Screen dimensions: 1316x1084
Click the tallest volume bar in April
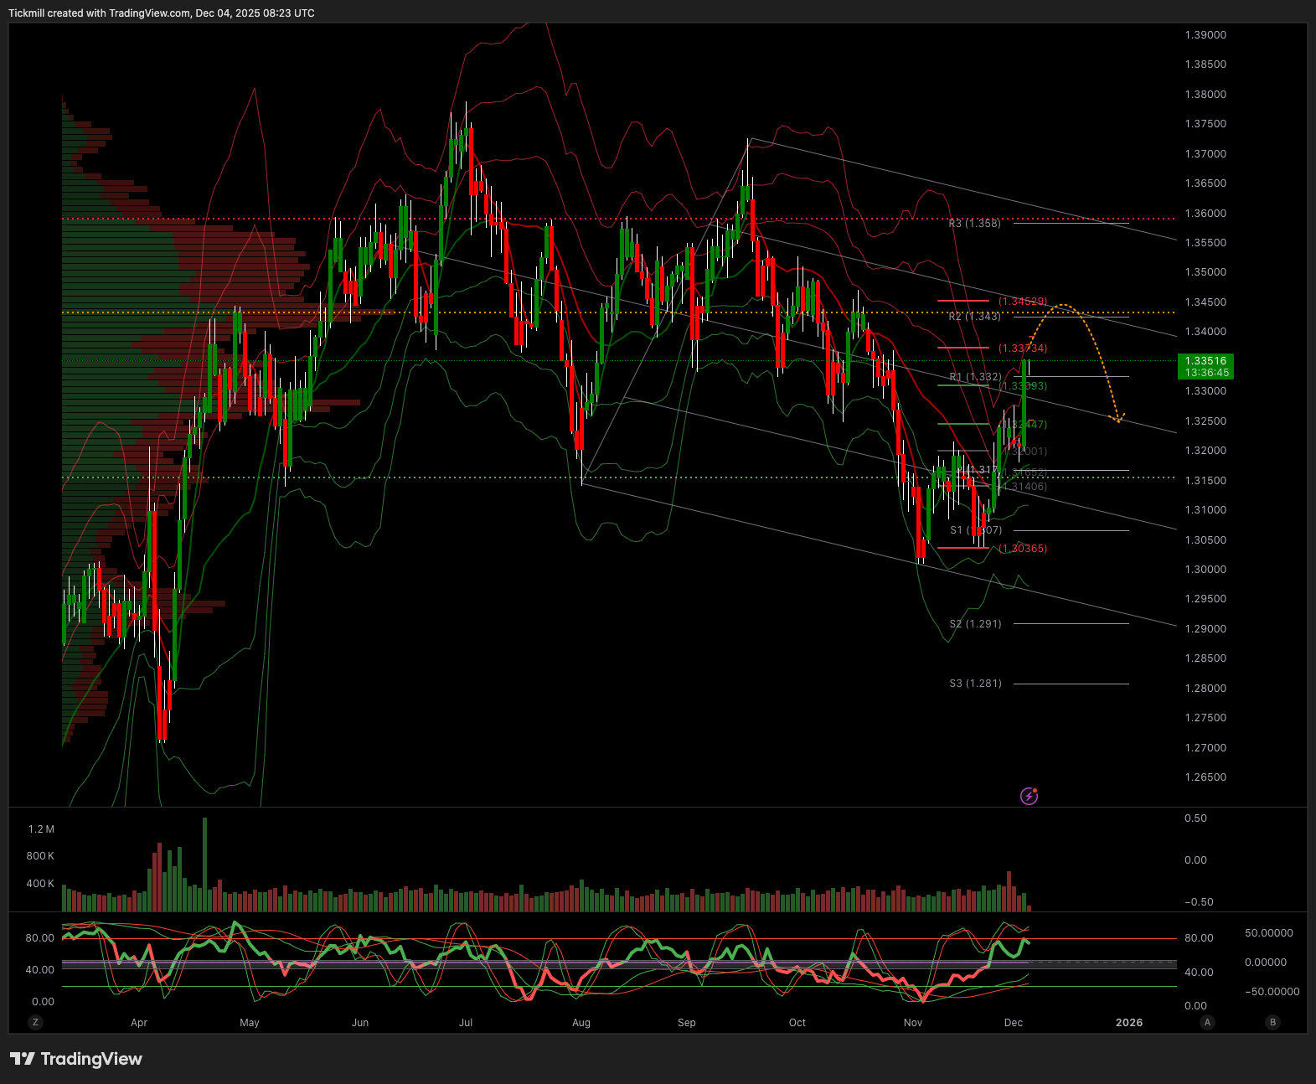pos(204,865)
